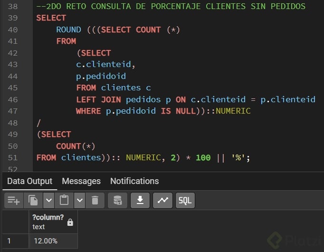Switch to the Messages tab
The height and width of the screenshot is (252, 324).
[81, 181]
